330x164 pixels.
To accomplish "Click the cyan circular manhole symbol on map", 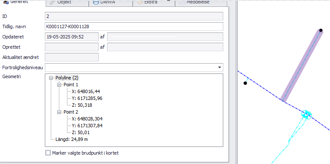I will (307, 114).
